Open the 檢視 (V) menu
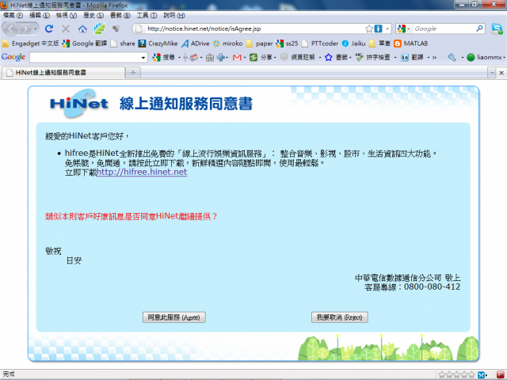Viewport: 507px width, 380px height. pyautogui.click(x=67, y=15)
